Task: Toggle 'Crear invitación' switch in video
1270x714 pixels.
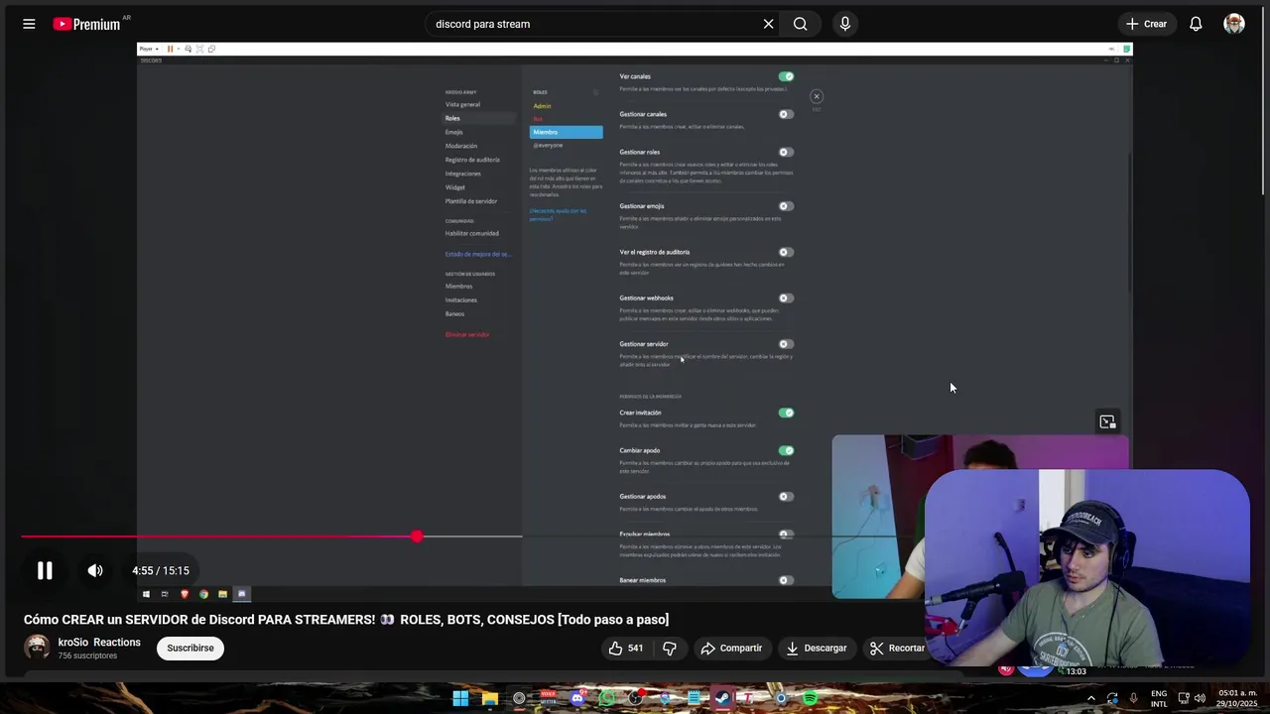Action: pyautogui.click(x=786, y=413)
